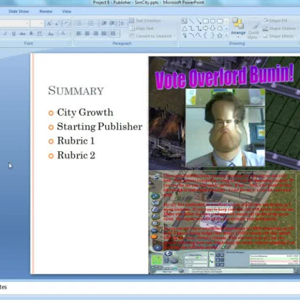The height and width of the screenshot is (300, 300).
Task: Click the Text Direction icon
Action: (x=131, y=20)
